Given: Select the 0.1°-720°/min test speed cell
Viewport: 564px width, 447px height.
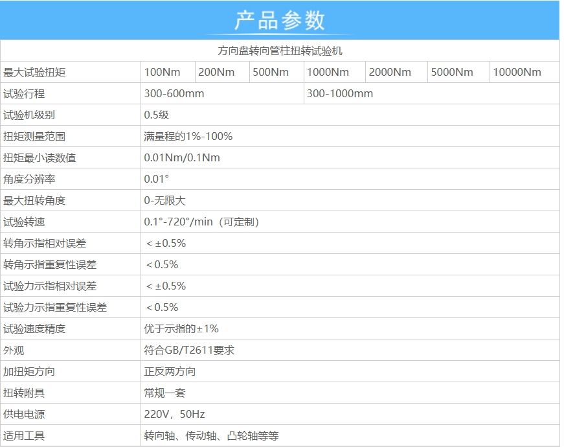Looking at the screenshot, I should click(x=201, y=222).
